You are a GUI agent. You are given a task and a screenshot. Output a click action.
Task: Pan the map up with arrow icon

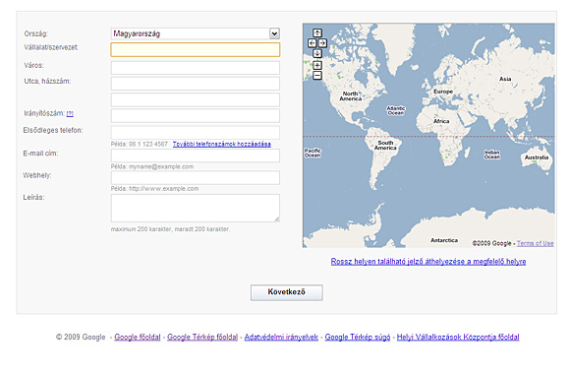point(317,33)
